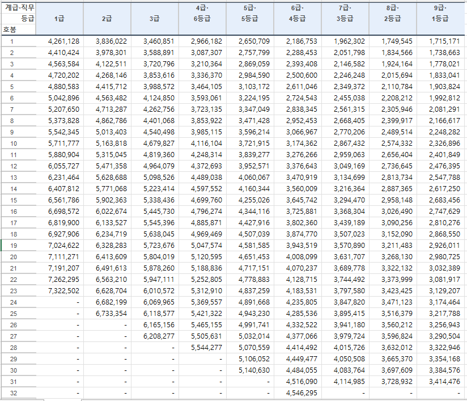467x401 pixels.
Task: Select cell with value 5,711,777
Action: pos(60,143)
